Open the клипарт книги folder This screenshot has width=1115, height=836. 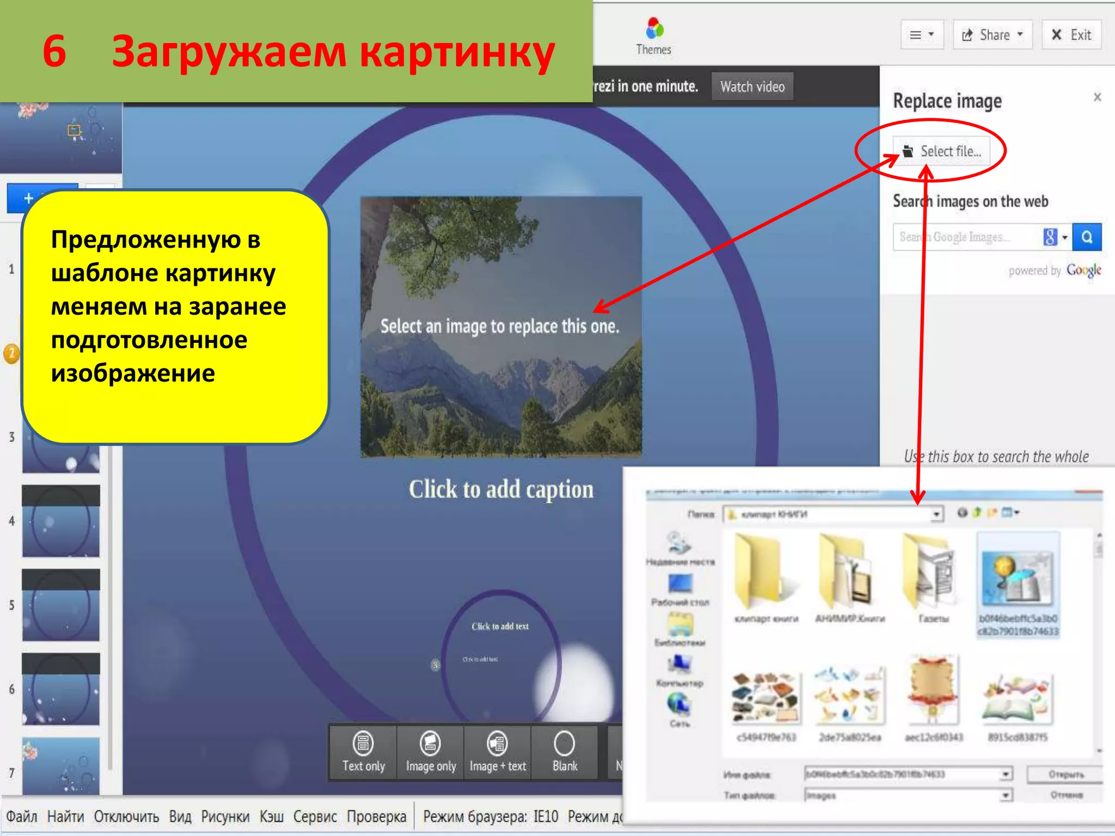pyautogui.click(x=766, y=578)
